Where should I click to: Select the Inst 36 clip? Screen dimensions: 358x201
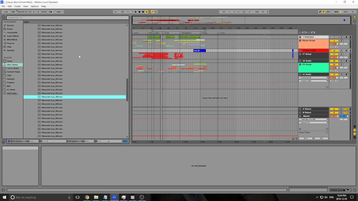(x=199, y=51)
